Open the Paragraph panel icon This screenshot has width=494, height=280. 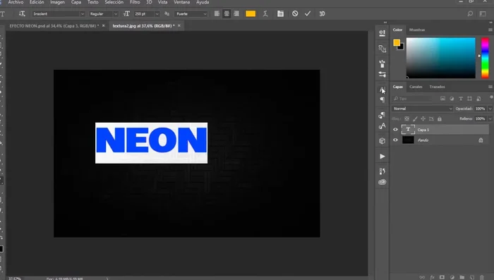[x=382, y=100]
